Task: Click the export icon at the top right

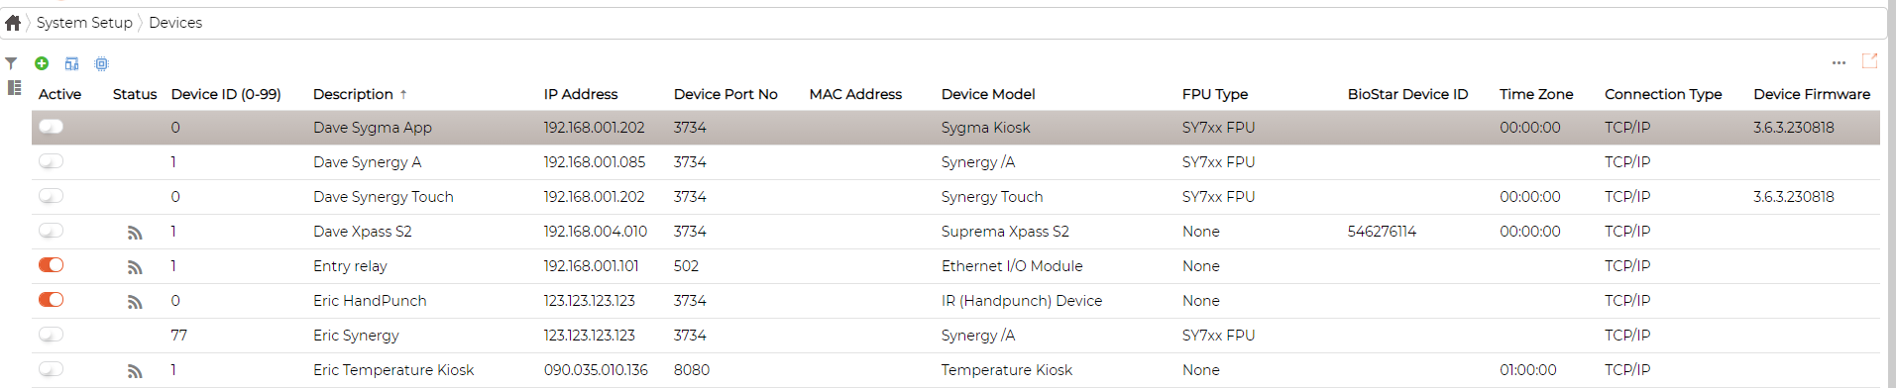Action: pos(1869,61)
